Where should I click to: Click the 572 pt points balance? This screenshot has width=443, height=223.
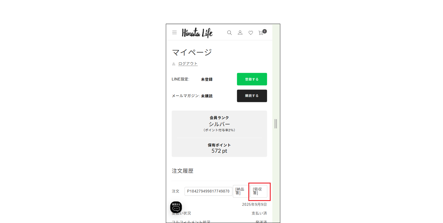click(219, 151)
